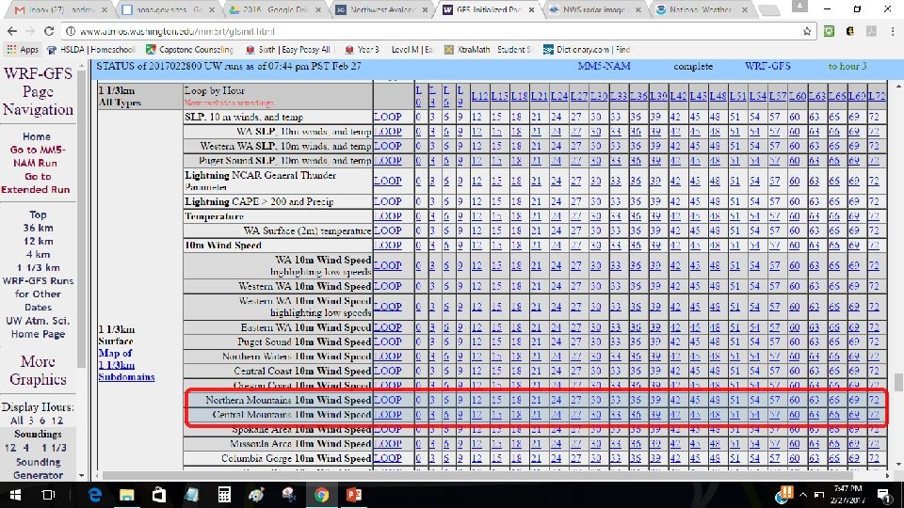This screenshot has width=904, height=508.
Task: Open hour 72 for Columbia Gorge 10m Wind Speed
Action: (874, 458)
